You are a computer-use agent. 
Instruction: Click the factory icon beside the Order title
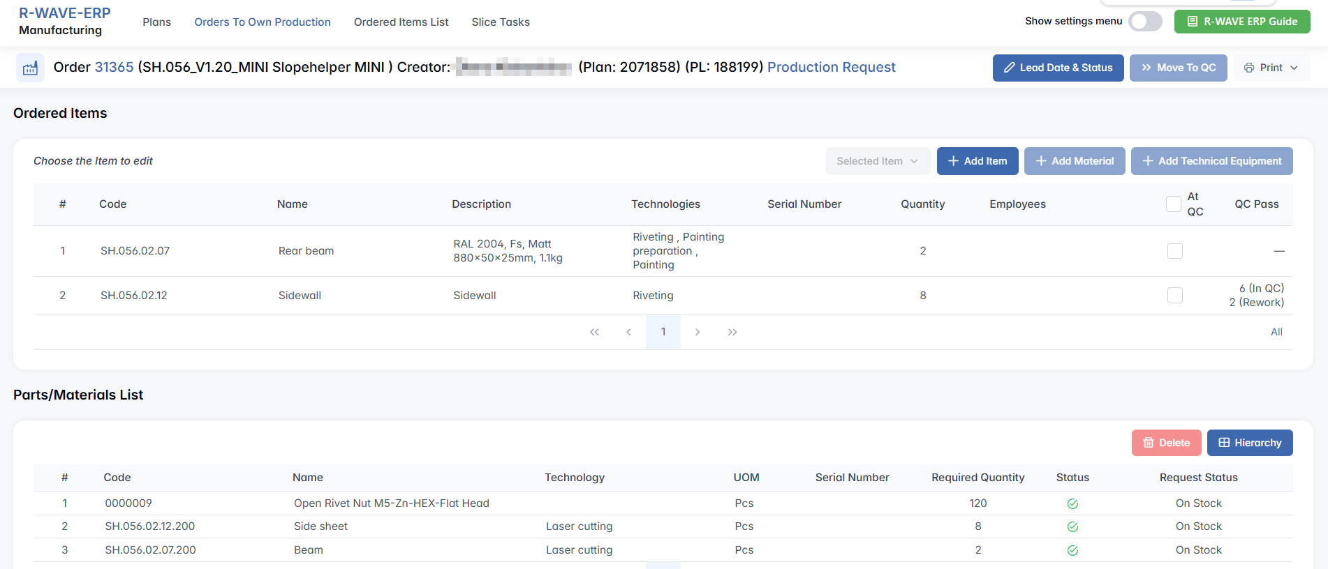tap(30, 68)
